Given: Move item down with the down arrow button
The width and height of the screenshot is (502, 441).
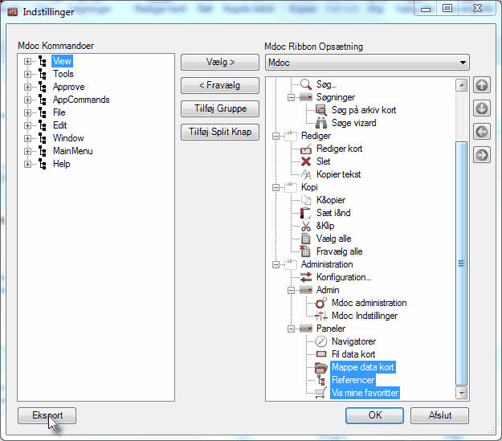Looking at the screenshot, I should [482, 108].
